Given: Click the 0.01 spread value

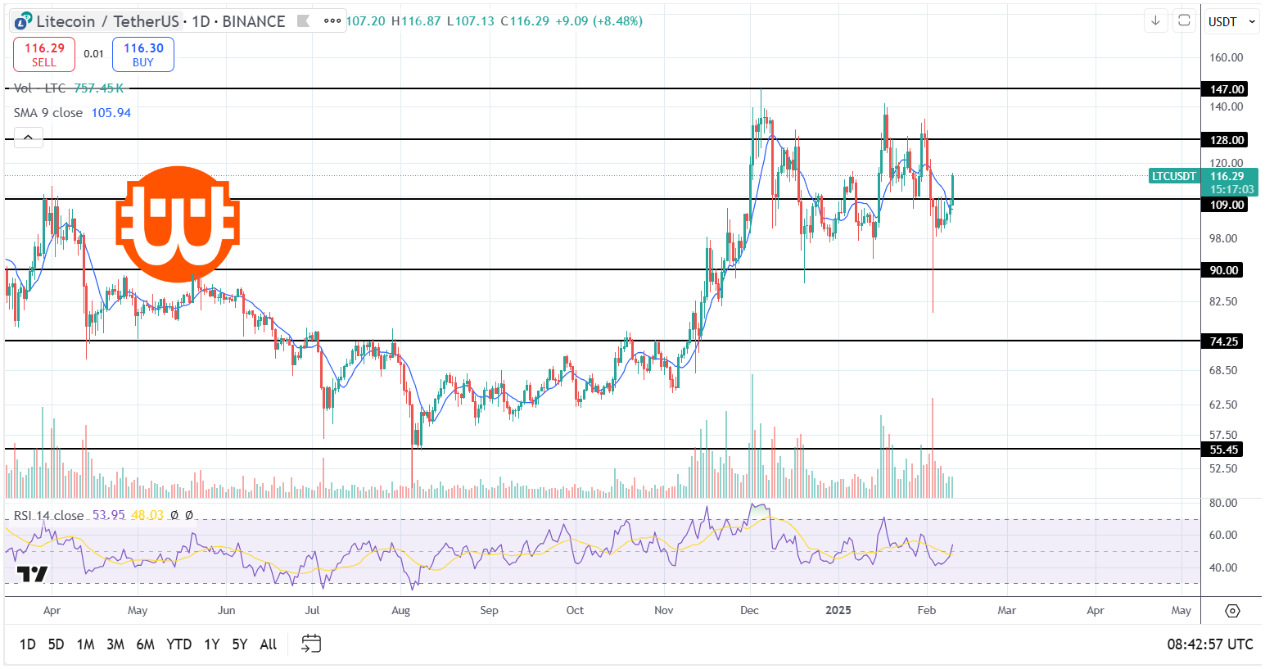Looking at the screenshot, I should point(94,54).
